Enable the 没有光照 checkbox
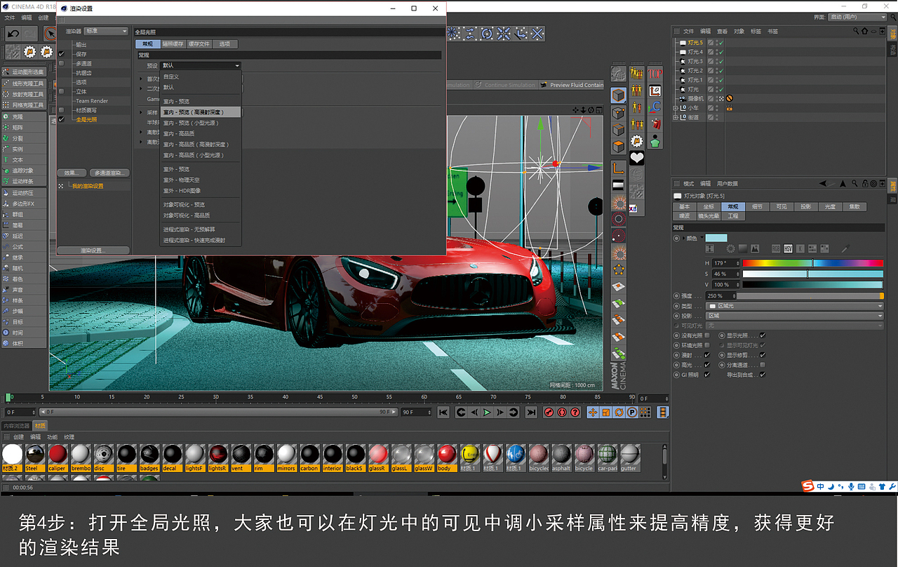 [x=707, y=335]
